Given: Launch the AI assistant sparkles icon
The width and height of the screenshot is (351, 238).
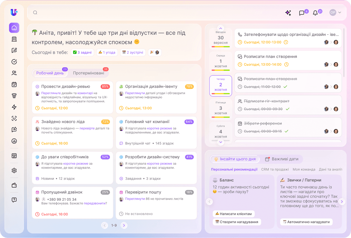Looking at the screenshot, I should 288,13.
